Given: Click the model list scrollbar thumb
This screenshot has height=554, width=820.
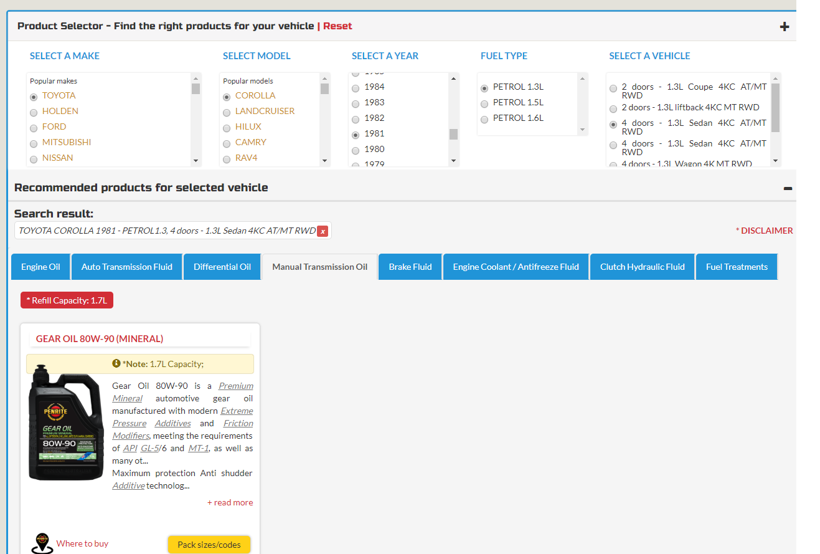Looking at the screenshot, I should [325, 88].
